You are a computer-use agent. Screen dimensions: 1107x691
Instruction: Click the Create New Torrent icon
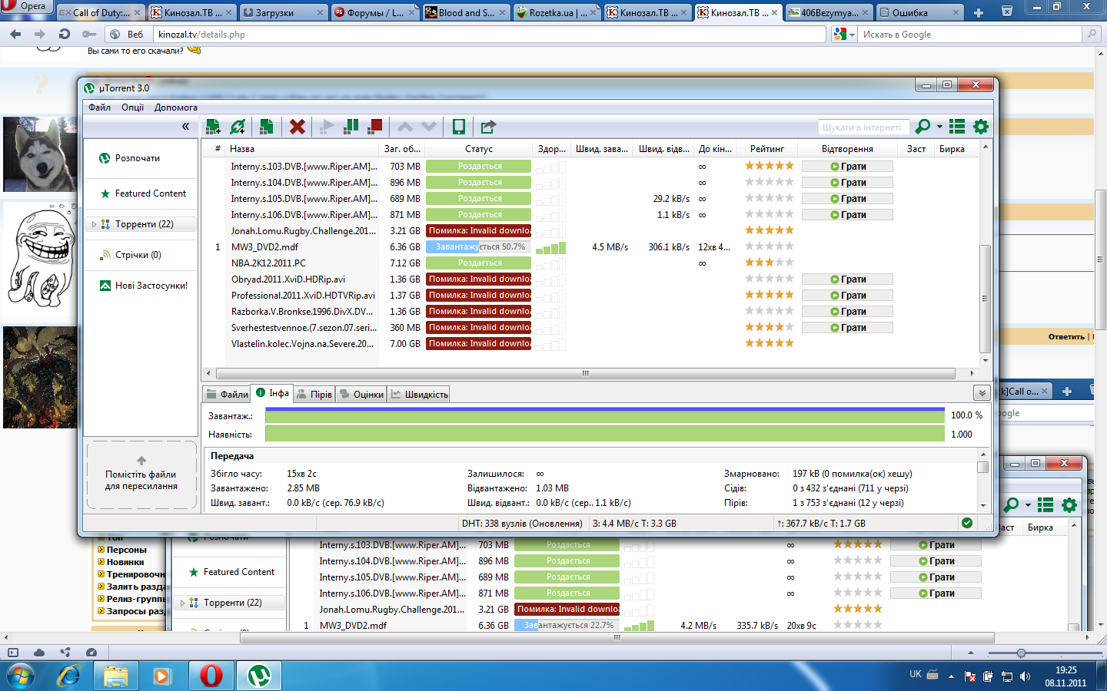click(x=266, y=127)
